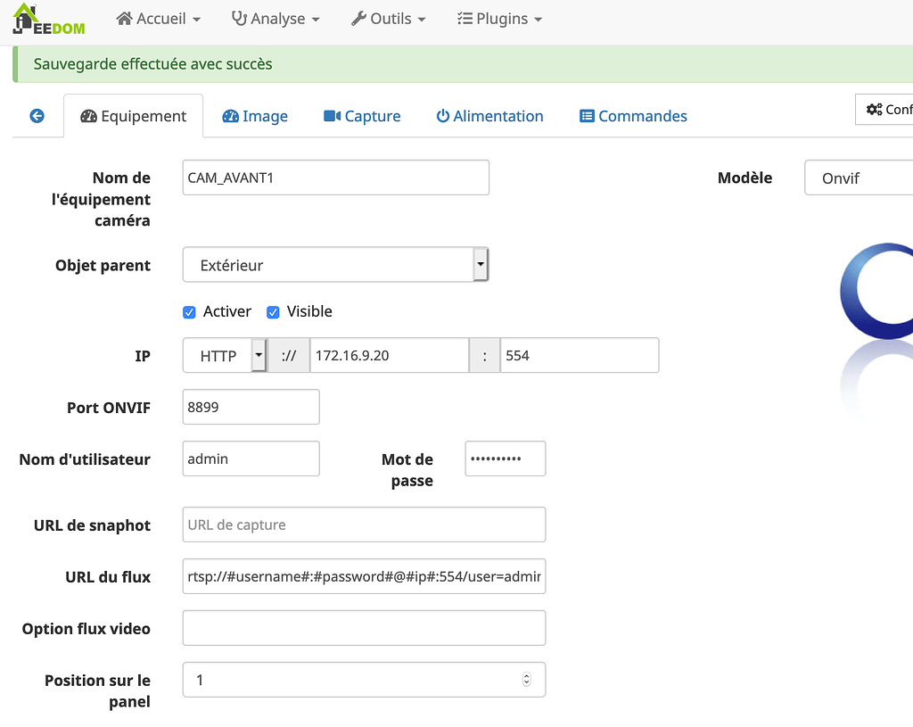
Task: Click the Equipement tab dashboard icon
Action: coord(88,116)
